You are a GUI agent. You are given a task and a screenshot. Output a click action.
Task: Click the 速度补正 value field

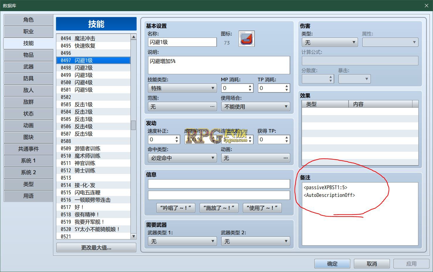click(x=162, y=139)
